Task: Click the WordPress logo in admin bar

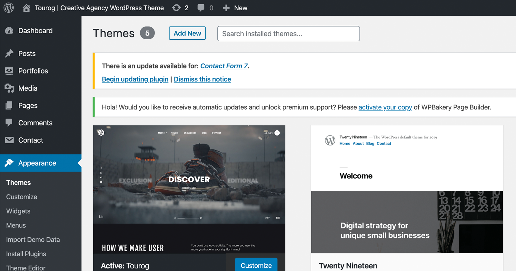Action: (x=9, y=8)
